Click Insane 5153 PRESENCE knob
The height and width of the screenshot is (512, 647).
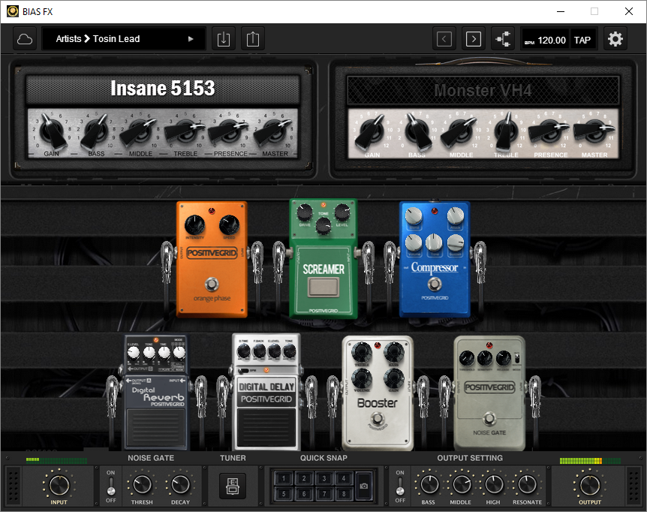229,131
